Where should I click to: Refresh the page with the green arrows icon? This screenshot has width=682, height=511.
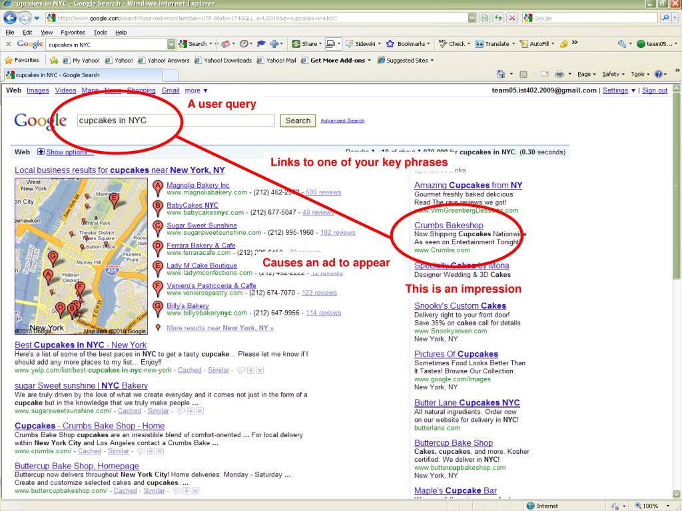coord(498,18)
